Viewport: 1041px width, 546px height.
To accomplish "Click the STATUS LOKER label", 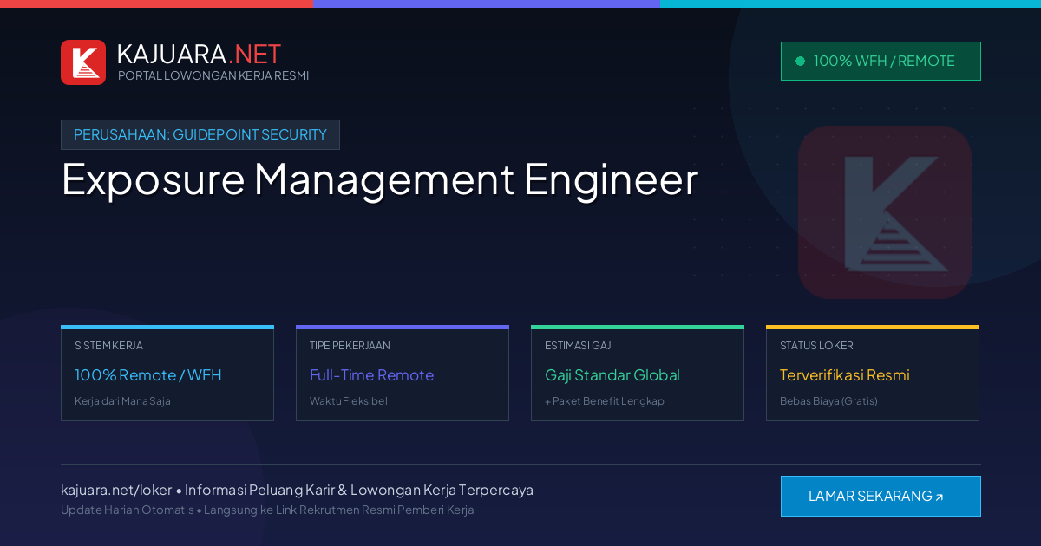I will click(x=816, y=346).
